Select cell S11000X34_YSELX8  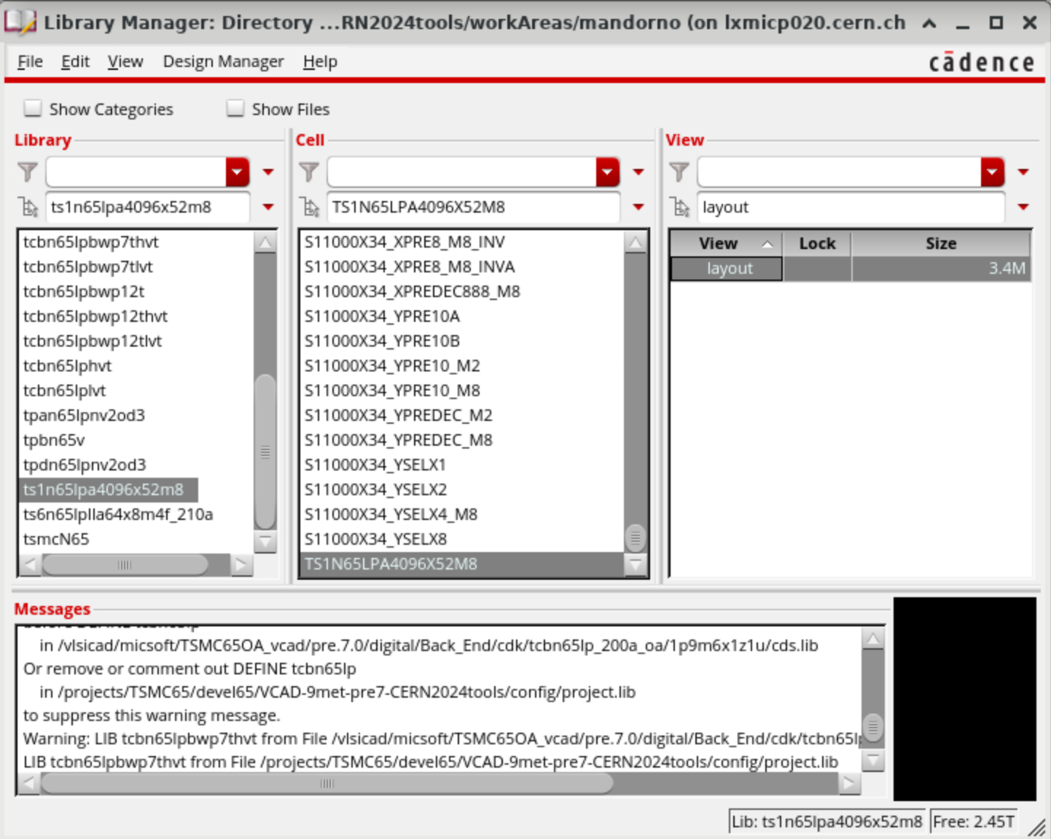375,539
